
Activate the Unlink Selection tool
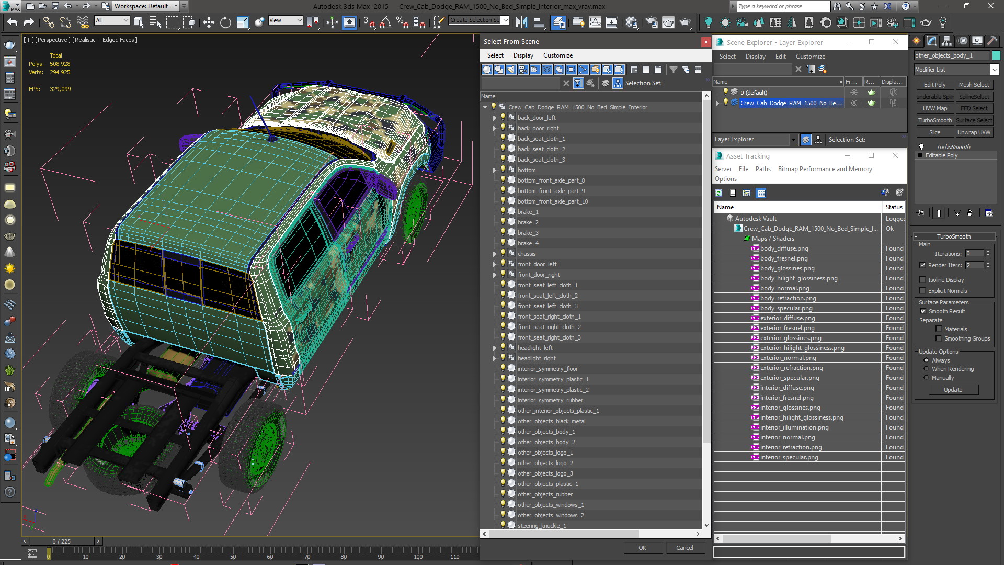[x=65, y=22]
